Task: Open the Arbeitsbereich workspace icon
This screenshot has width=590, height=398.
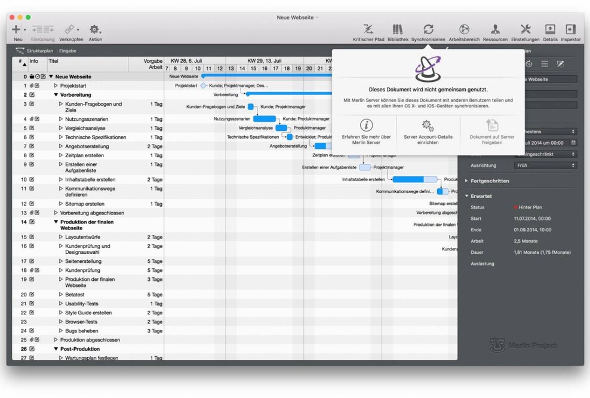Action: [464, 29]
